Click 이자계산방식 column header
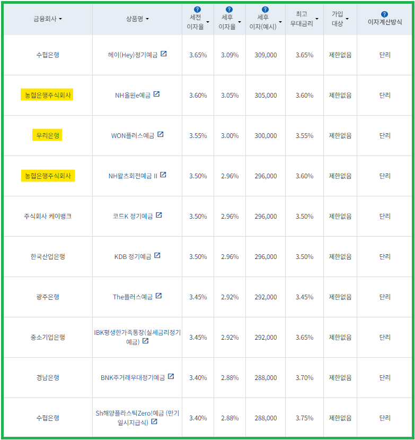Image resolution: width=415 pixels, height=440 pixels. tap(385, 22)
